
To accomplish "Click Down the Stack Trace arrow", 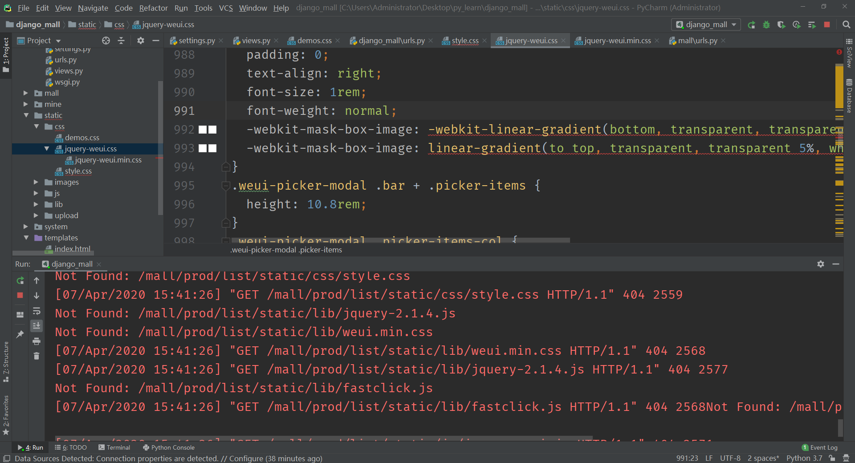I will [x=37, y=296].
